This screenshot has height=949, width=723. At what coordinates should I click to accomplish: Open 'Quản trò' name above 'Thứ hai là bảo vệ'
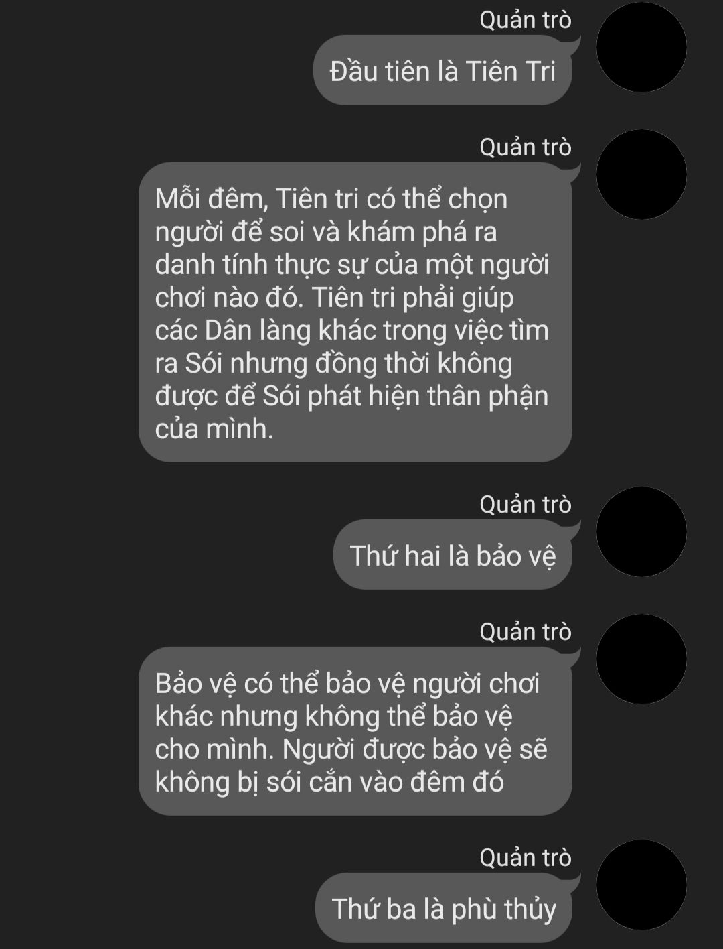coord(526,505)
